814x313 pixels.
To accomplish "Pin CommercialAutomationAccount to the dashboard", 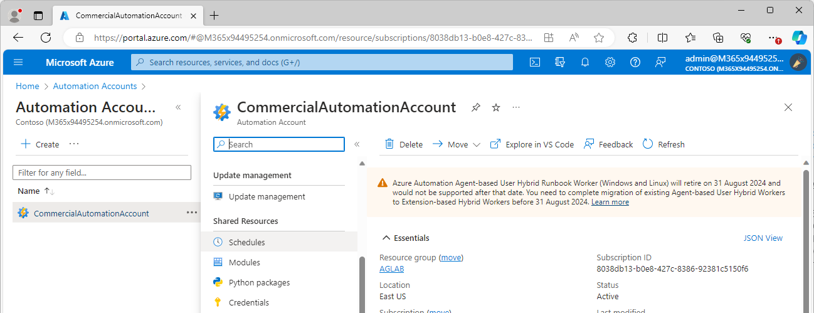I will point(476,108).
